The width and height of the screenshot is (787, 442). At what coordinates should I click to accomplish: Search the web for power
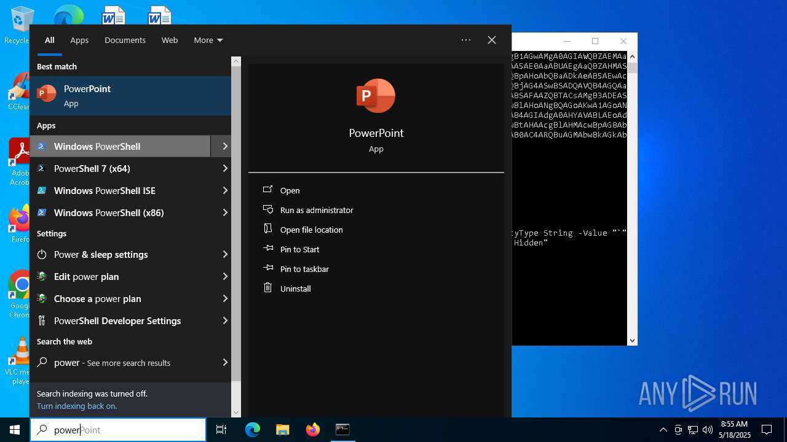pyautogui.click(x=120, y=362)
